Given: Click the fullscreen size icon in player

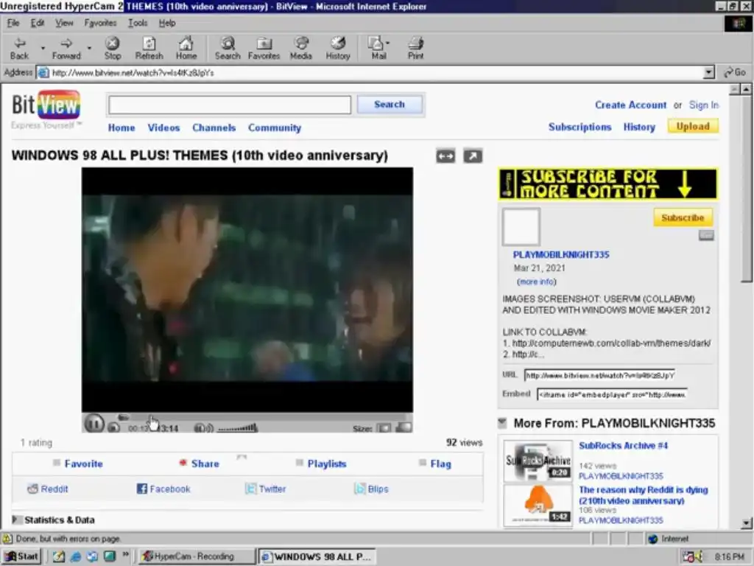Looking at the screenshot, I should coord(404,427).
